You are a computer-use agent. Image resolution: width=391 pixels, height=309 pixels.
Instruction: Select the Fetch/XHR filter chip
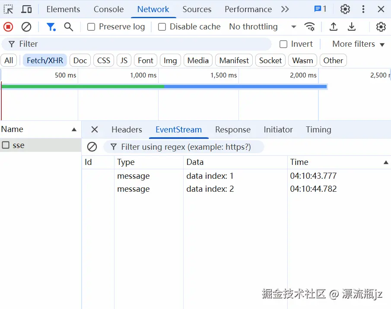(x=45, y=61)
